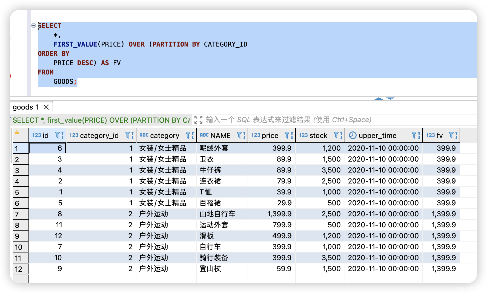
Task: Click the down triangle panel collapse arrow
Action: pyautogui.click(x=390, y=99)
